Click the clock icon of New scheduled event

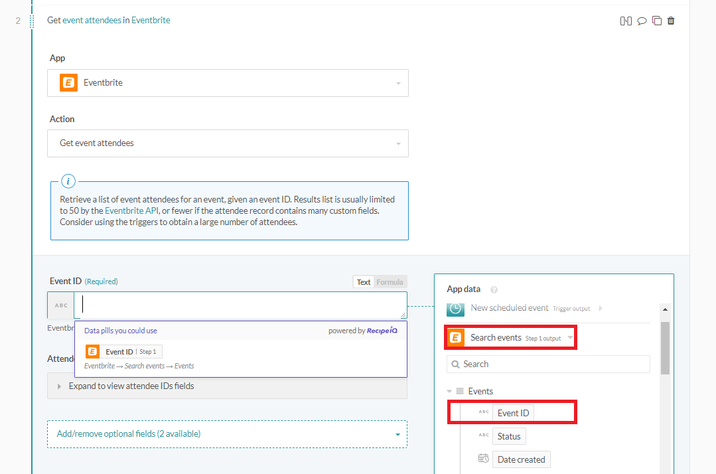click(x=455, y=309)
